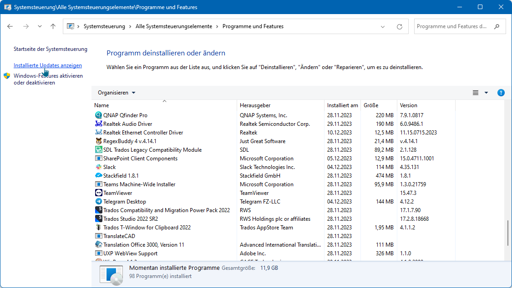Click the Trados T-Window for Clipboard icon

98,228
